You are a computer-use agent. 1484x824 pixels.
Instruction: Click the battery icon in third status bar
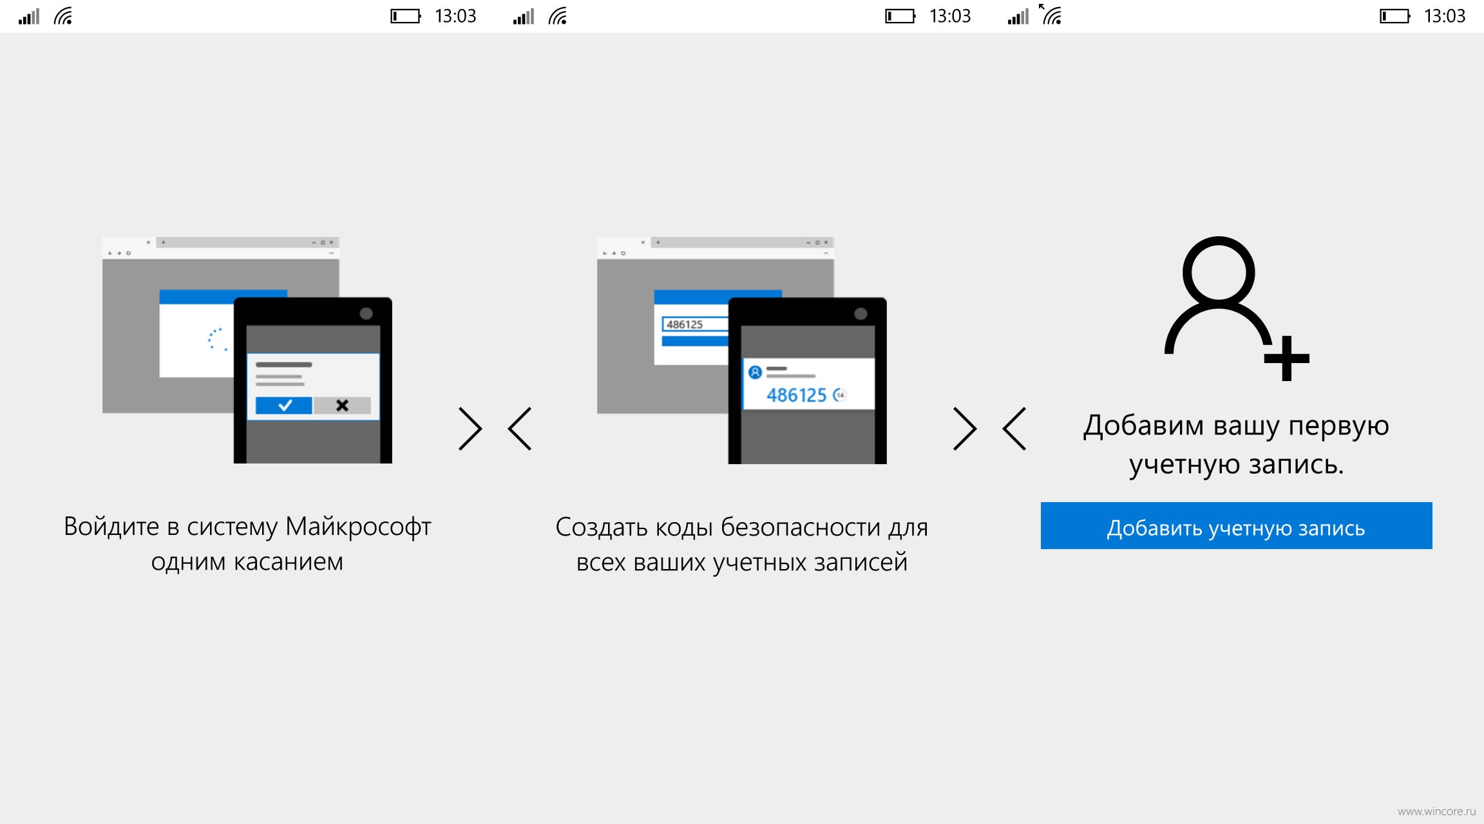(1395, 16)
